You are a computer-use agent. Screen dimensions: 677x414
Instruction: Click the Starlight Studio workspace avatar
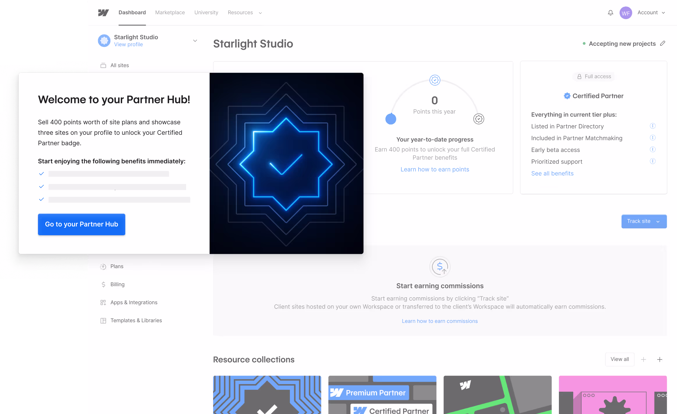104,40
